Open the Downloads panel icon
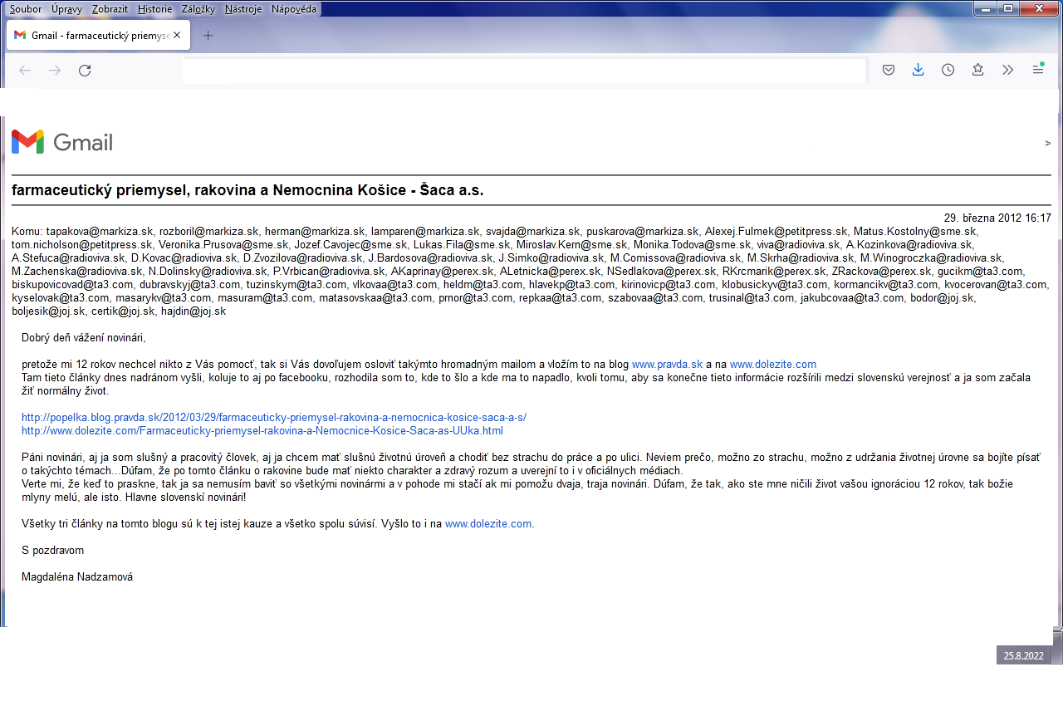The image size is (1063, 706). (918, 71)
